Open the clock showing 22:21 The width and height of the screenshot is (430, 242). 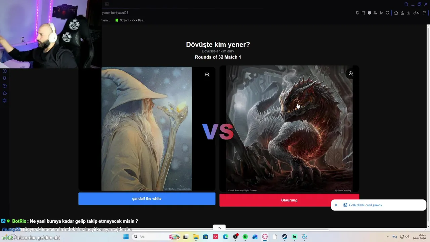pos(419,237)
